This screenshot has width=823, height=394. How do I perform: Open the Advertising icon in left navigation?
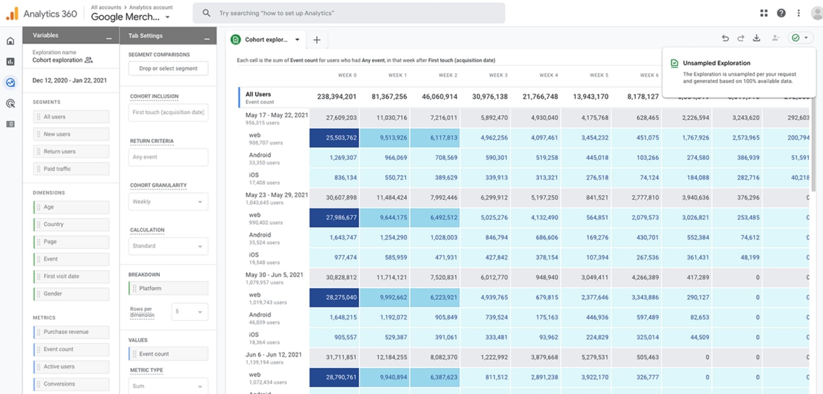10,103
